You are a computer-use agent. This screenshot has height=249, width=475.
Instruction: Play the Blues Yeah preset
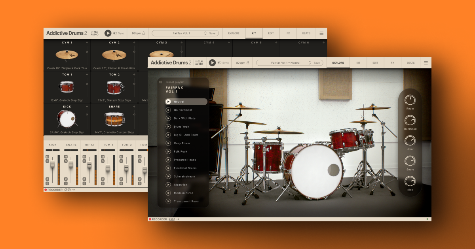168,126
